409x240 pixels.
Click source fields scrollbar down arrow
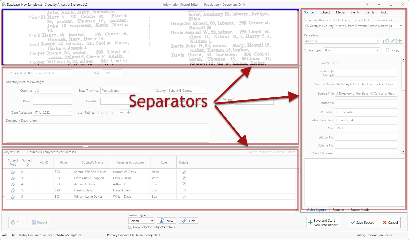pos(403,152)
